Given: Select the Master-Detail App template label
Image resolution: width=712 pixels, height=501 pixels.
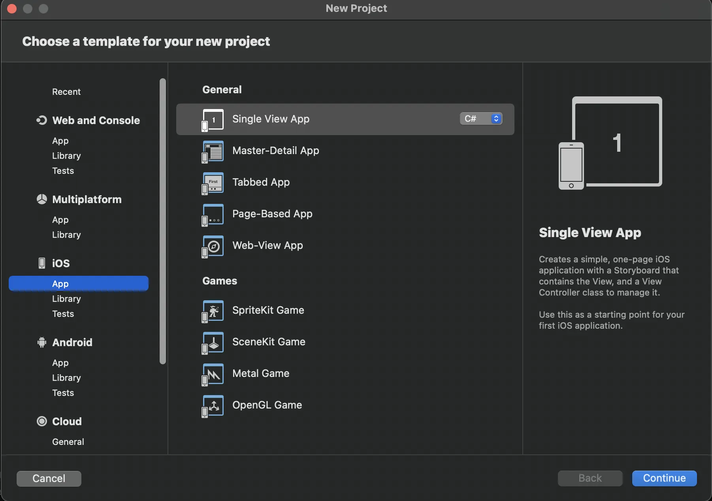Looking at the screenshot, I should (x=276, y=151).
